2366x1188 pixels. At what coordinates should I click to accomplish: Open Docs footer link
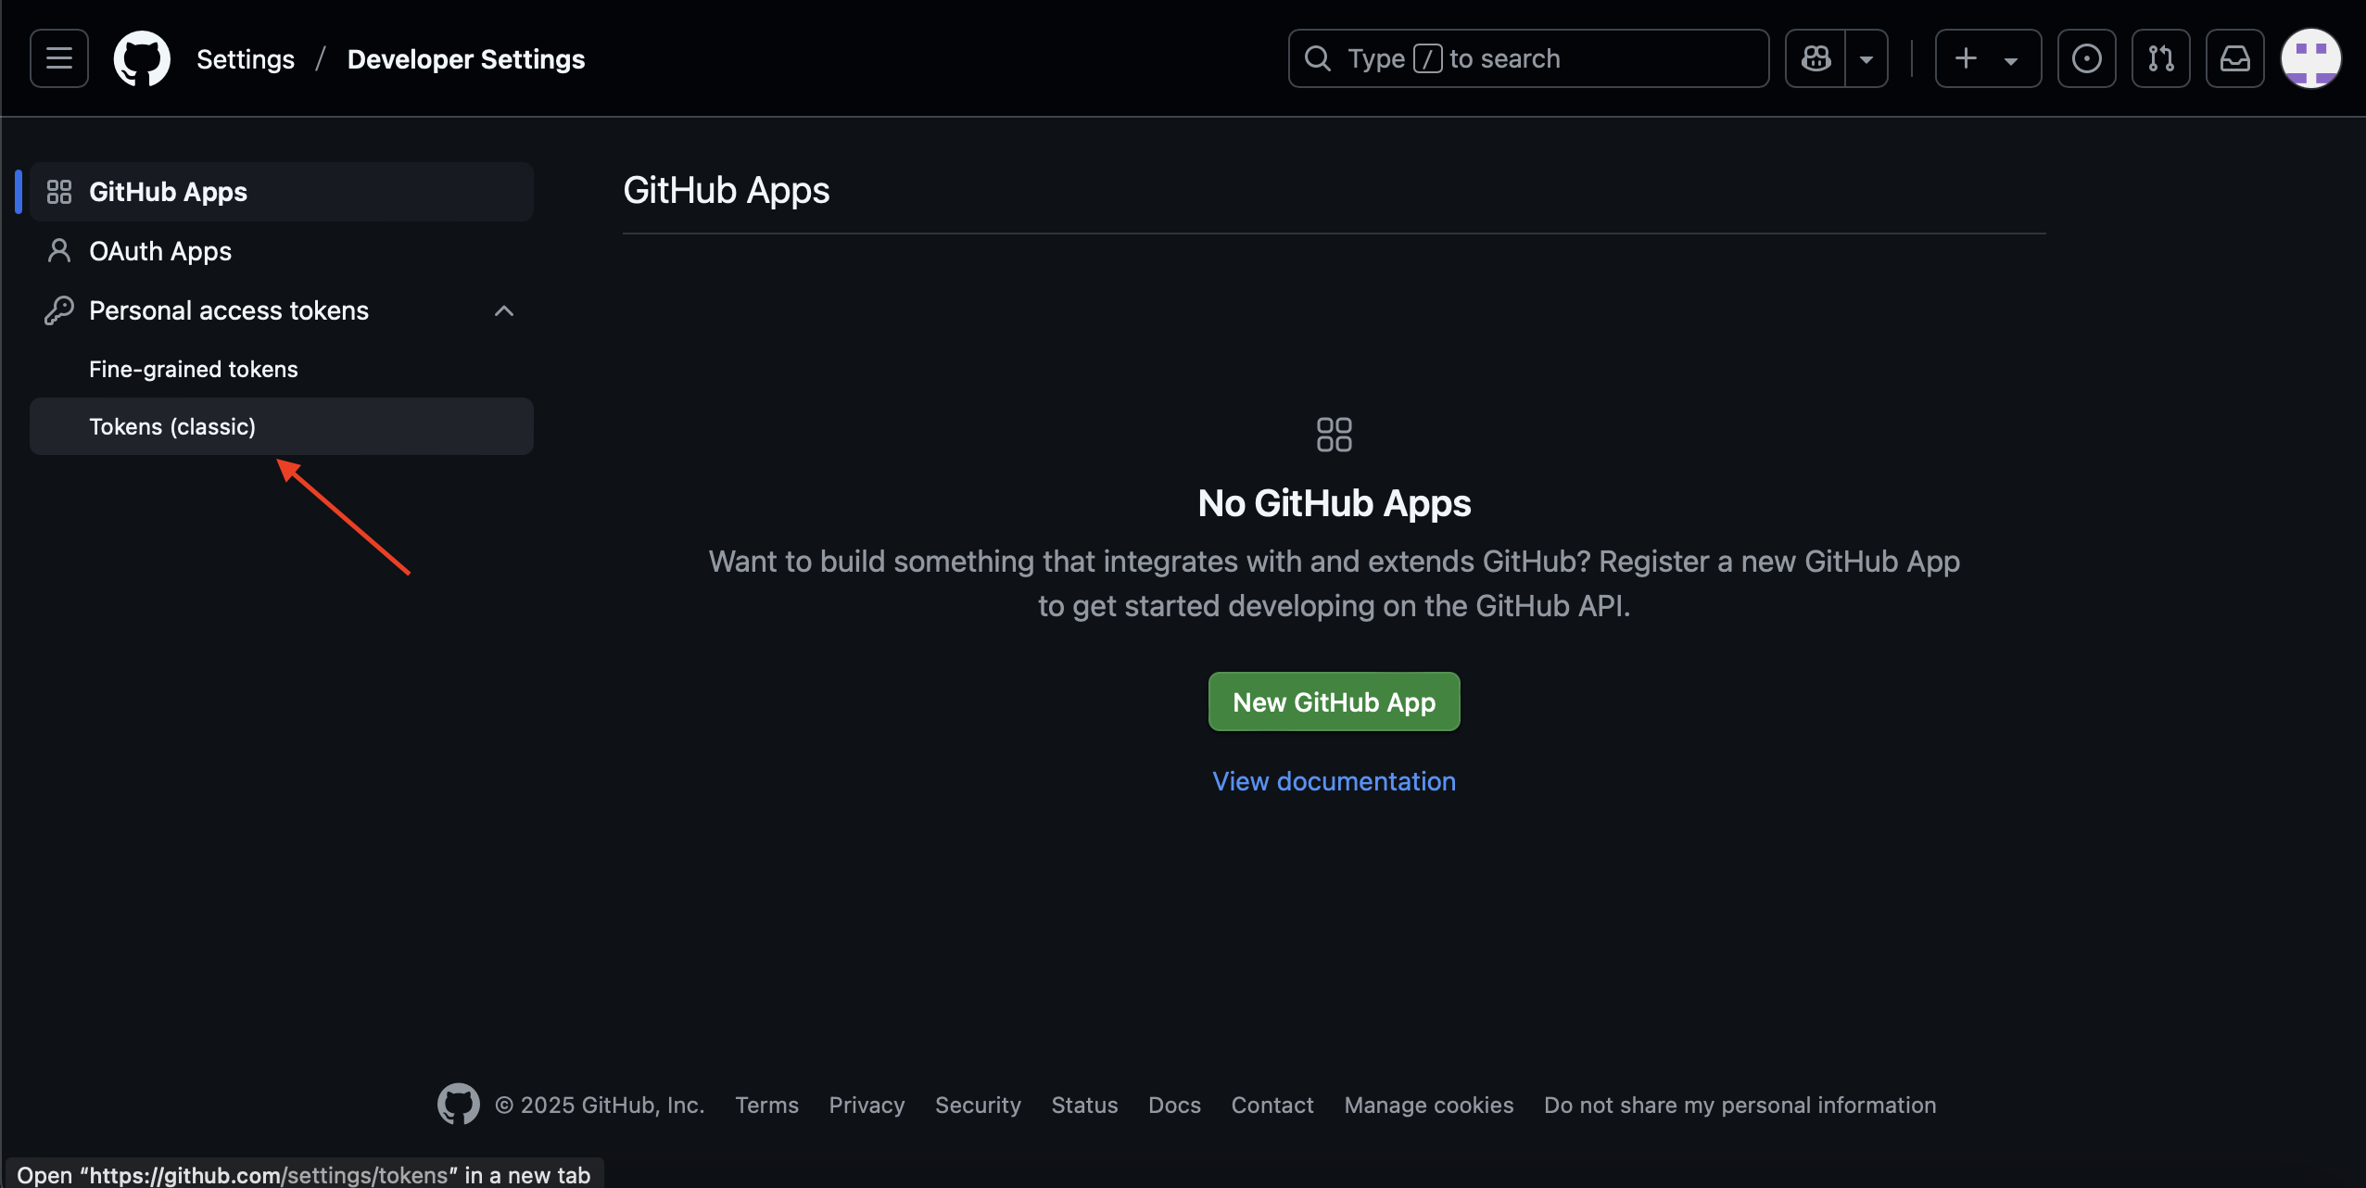1174,1105
